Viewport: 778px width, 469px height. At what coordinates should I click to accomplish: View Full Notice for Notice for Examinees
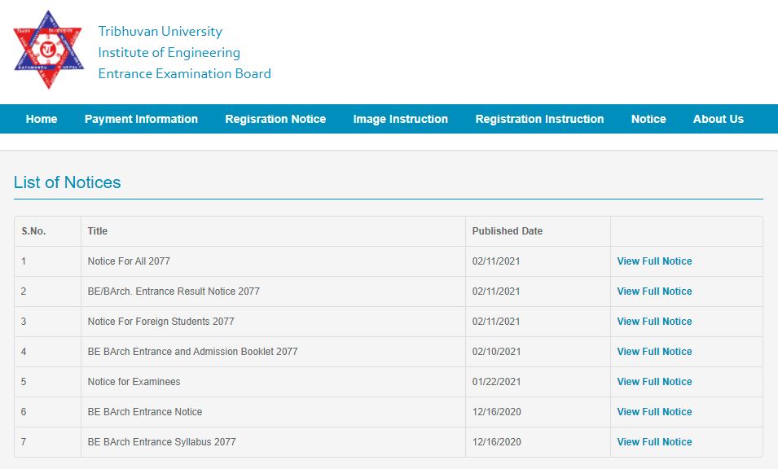coord(654,382)
